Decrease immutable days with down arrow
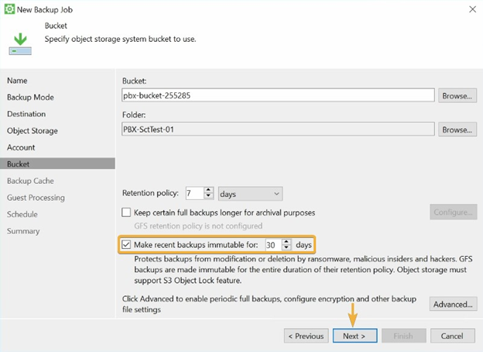Screen dimensions: 483x352 click(x=286, y=247)
